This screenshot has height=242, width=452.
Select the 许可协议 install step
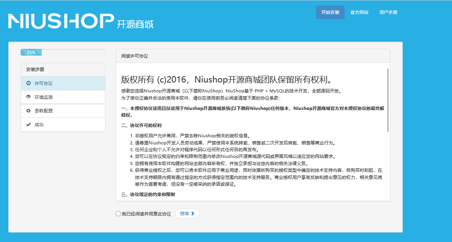(x=63, y=83)
